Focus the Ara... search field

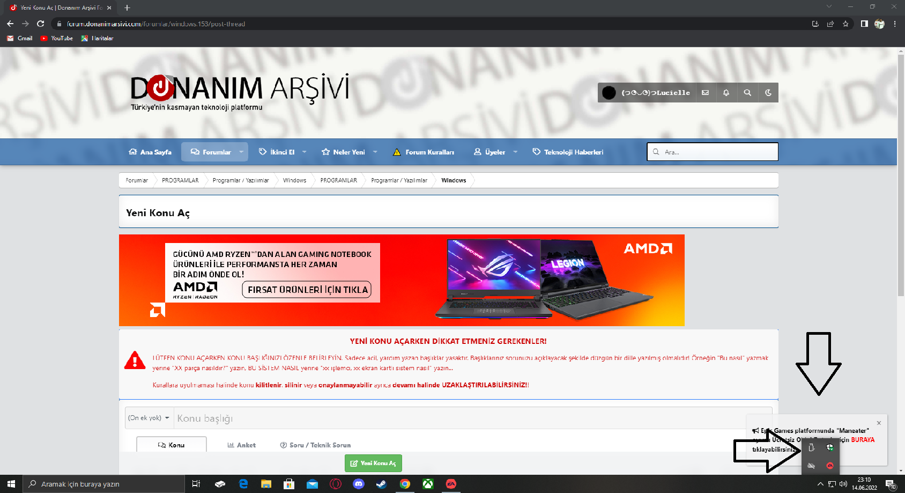click(x=713, y=152)
